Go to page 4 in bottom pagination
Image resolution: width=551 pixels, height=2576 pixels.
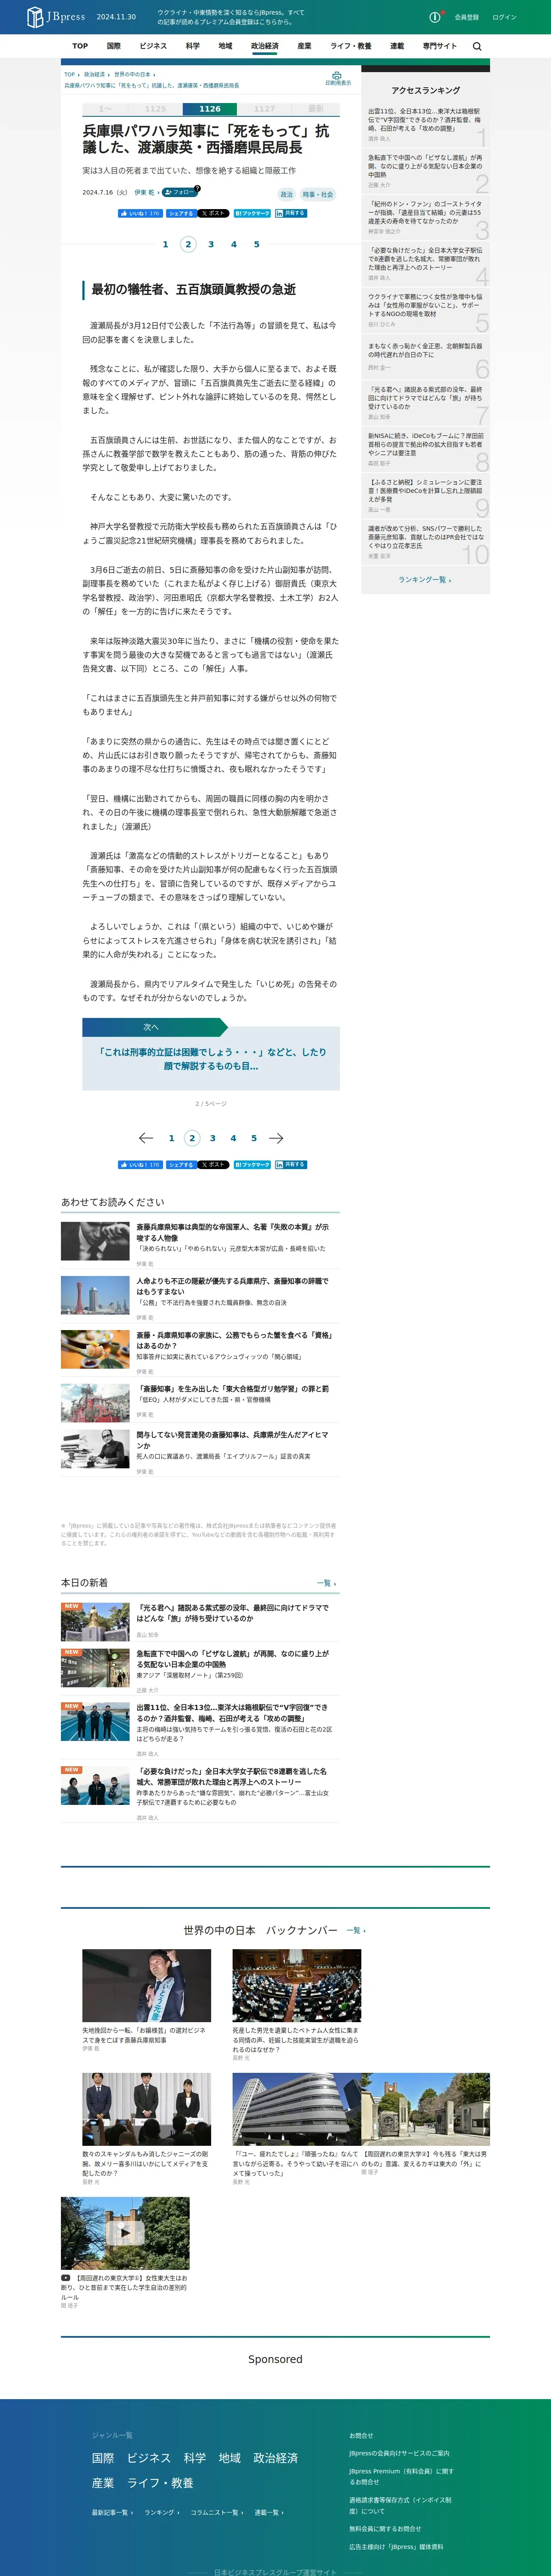233,1138
